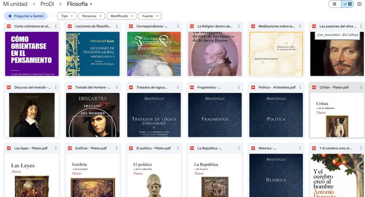Switch to grid layout view
The width and height of the screenshot is (365, 197).
[348, 4]
